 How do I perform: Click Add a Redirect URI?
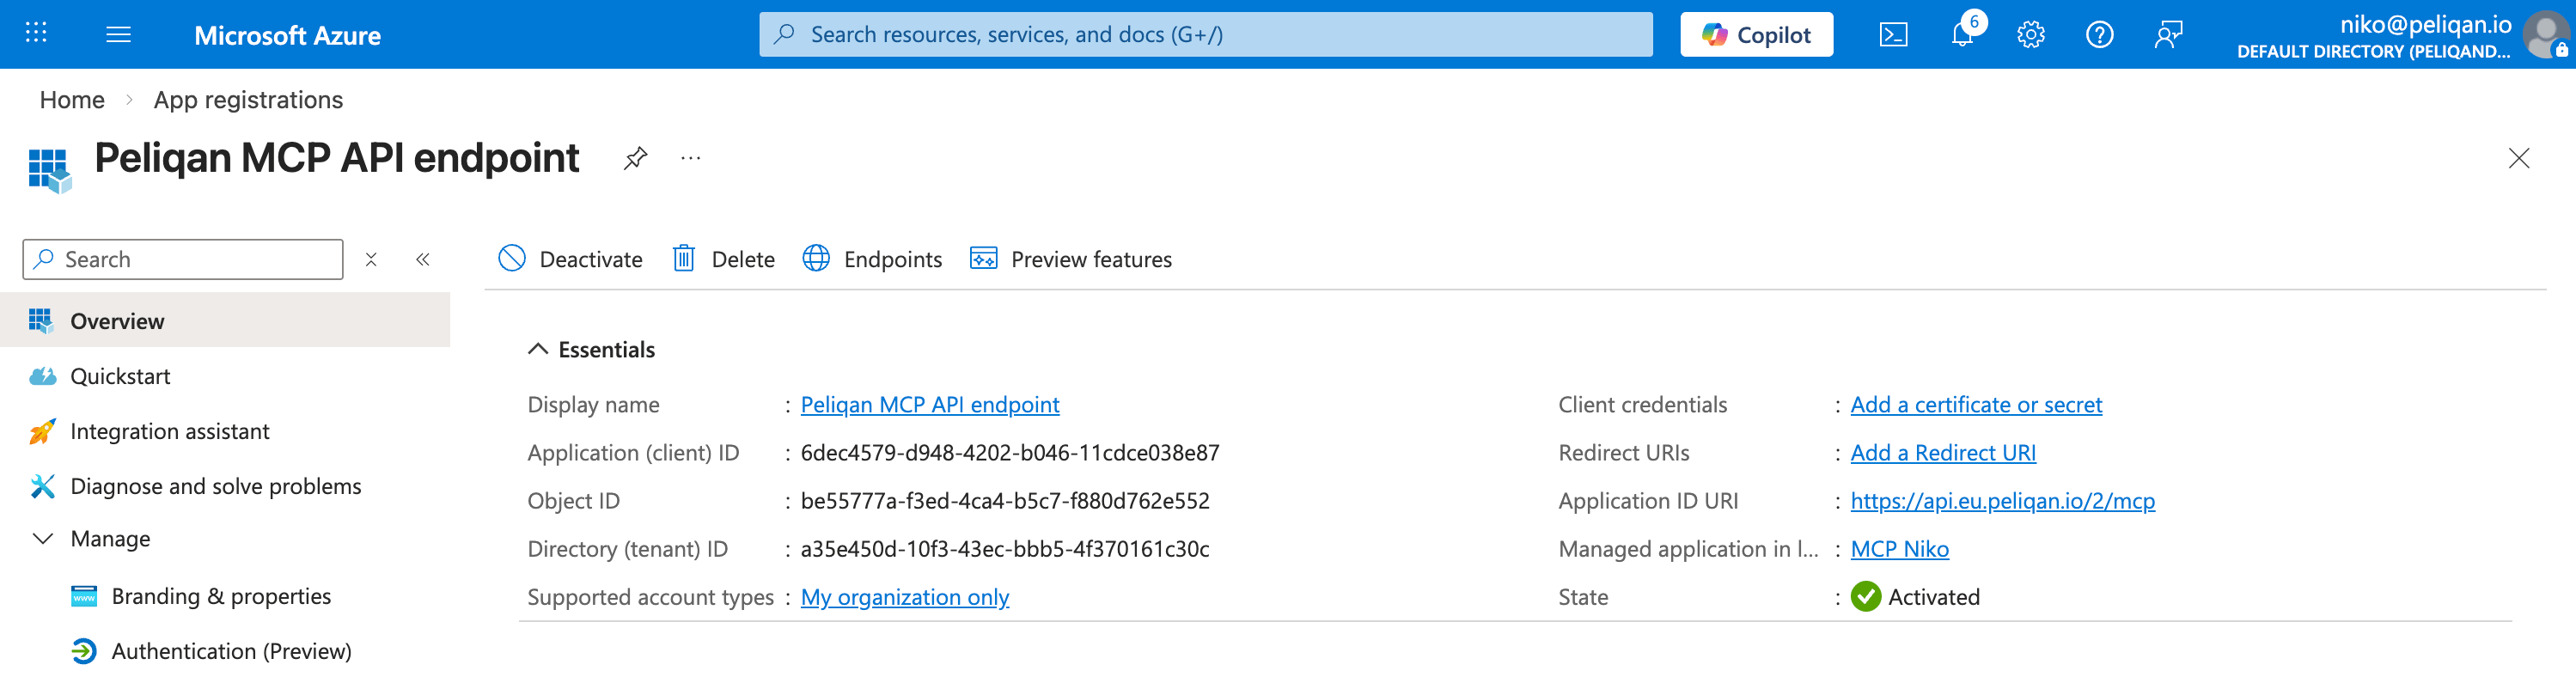pyautogui.click(x=1943, y=453)
